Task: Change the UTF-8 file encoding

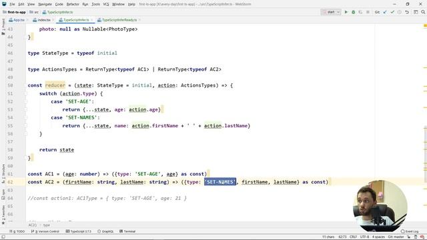Action: click(364, 237)
